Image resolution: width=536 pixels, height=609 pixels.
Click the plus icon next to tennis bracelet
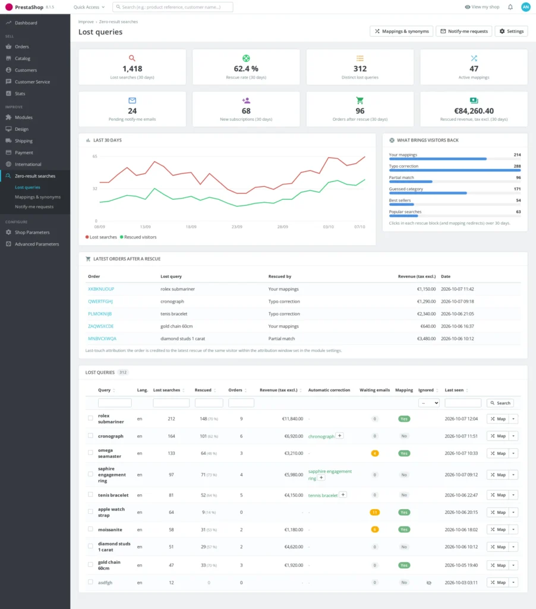[343, 494]
